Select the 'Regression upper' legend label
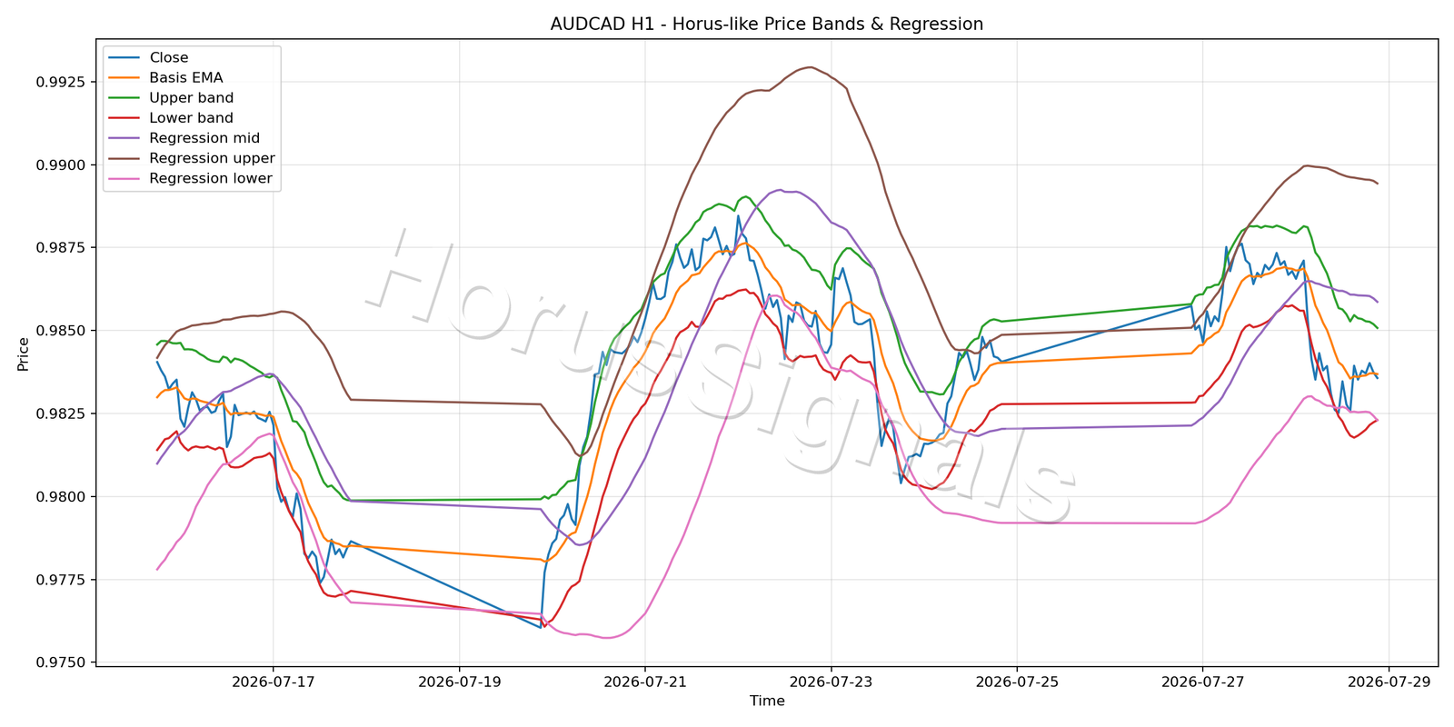The width and height of the screenshot is (1454, 727). pos(212,158)
